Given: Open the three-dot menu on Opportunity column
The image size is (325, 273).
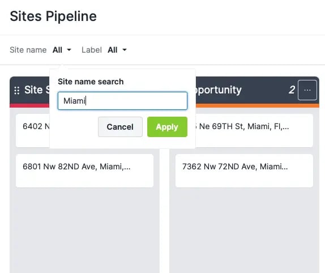Looking at the screenshot, I should 307,90.
